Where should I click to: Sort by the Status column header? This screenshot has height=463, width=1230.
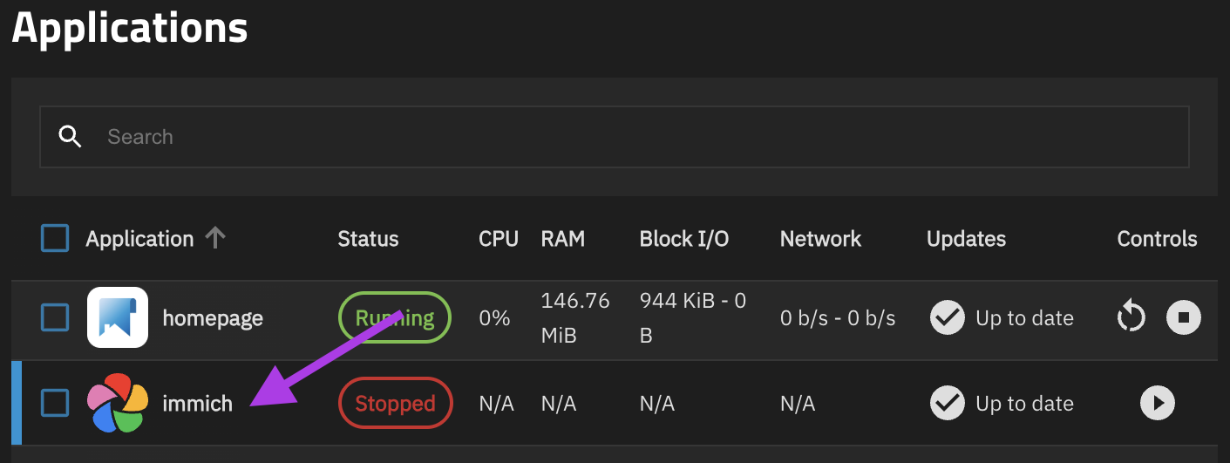pyautogui.click(x=368, y=239)
